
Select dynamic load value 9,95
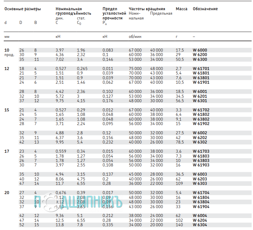point(60,142)
